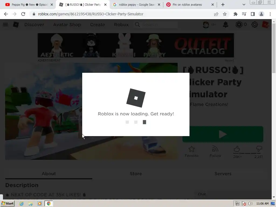Click the game preview thumbnail image
Image resolution: width=276 pixels, height=207 pixels.
[91, 111]
